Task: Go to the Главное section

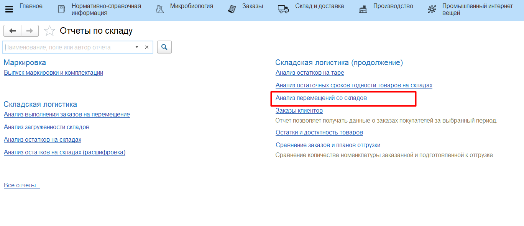Action: tap(31, 6)
